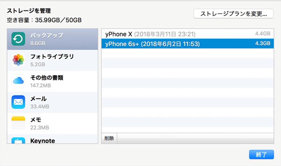Open その他の書類 storage category
281x166 pixels.
coord(47,78)
